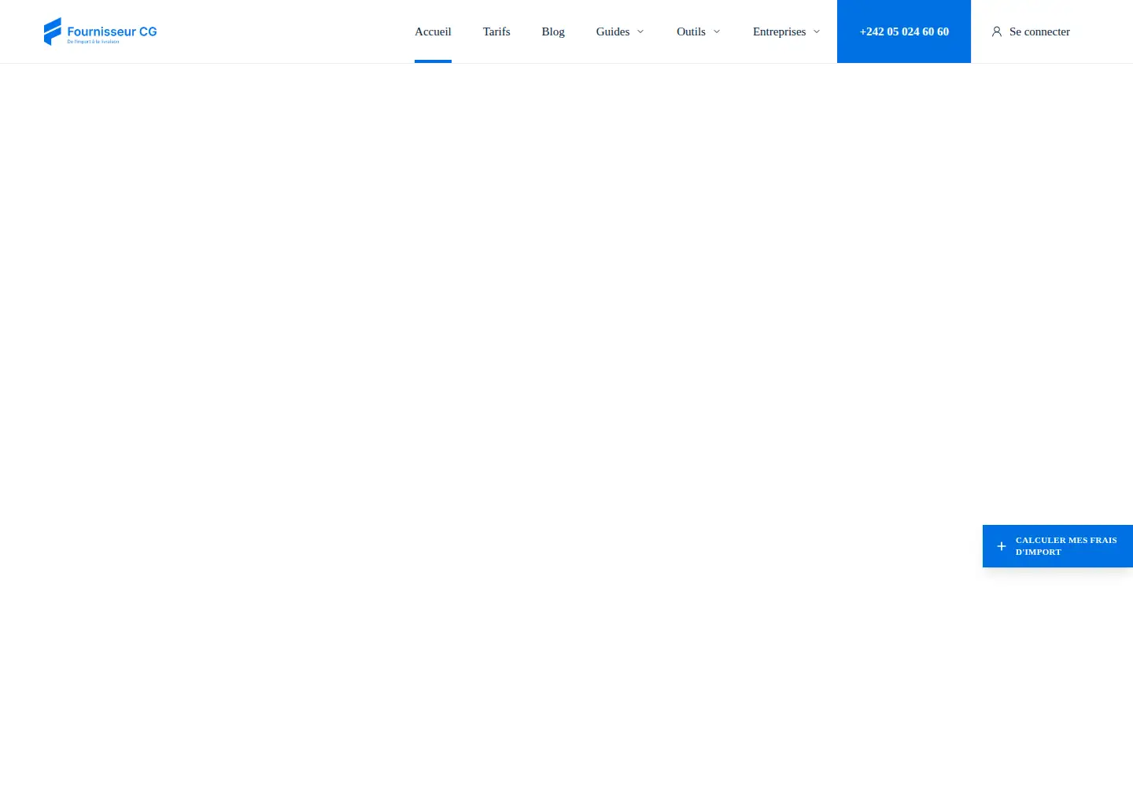Expand the Outils chevron arrow
The height and width of the screenshot is (787, 1133).
pyautogui.click(x=717, y=31)
